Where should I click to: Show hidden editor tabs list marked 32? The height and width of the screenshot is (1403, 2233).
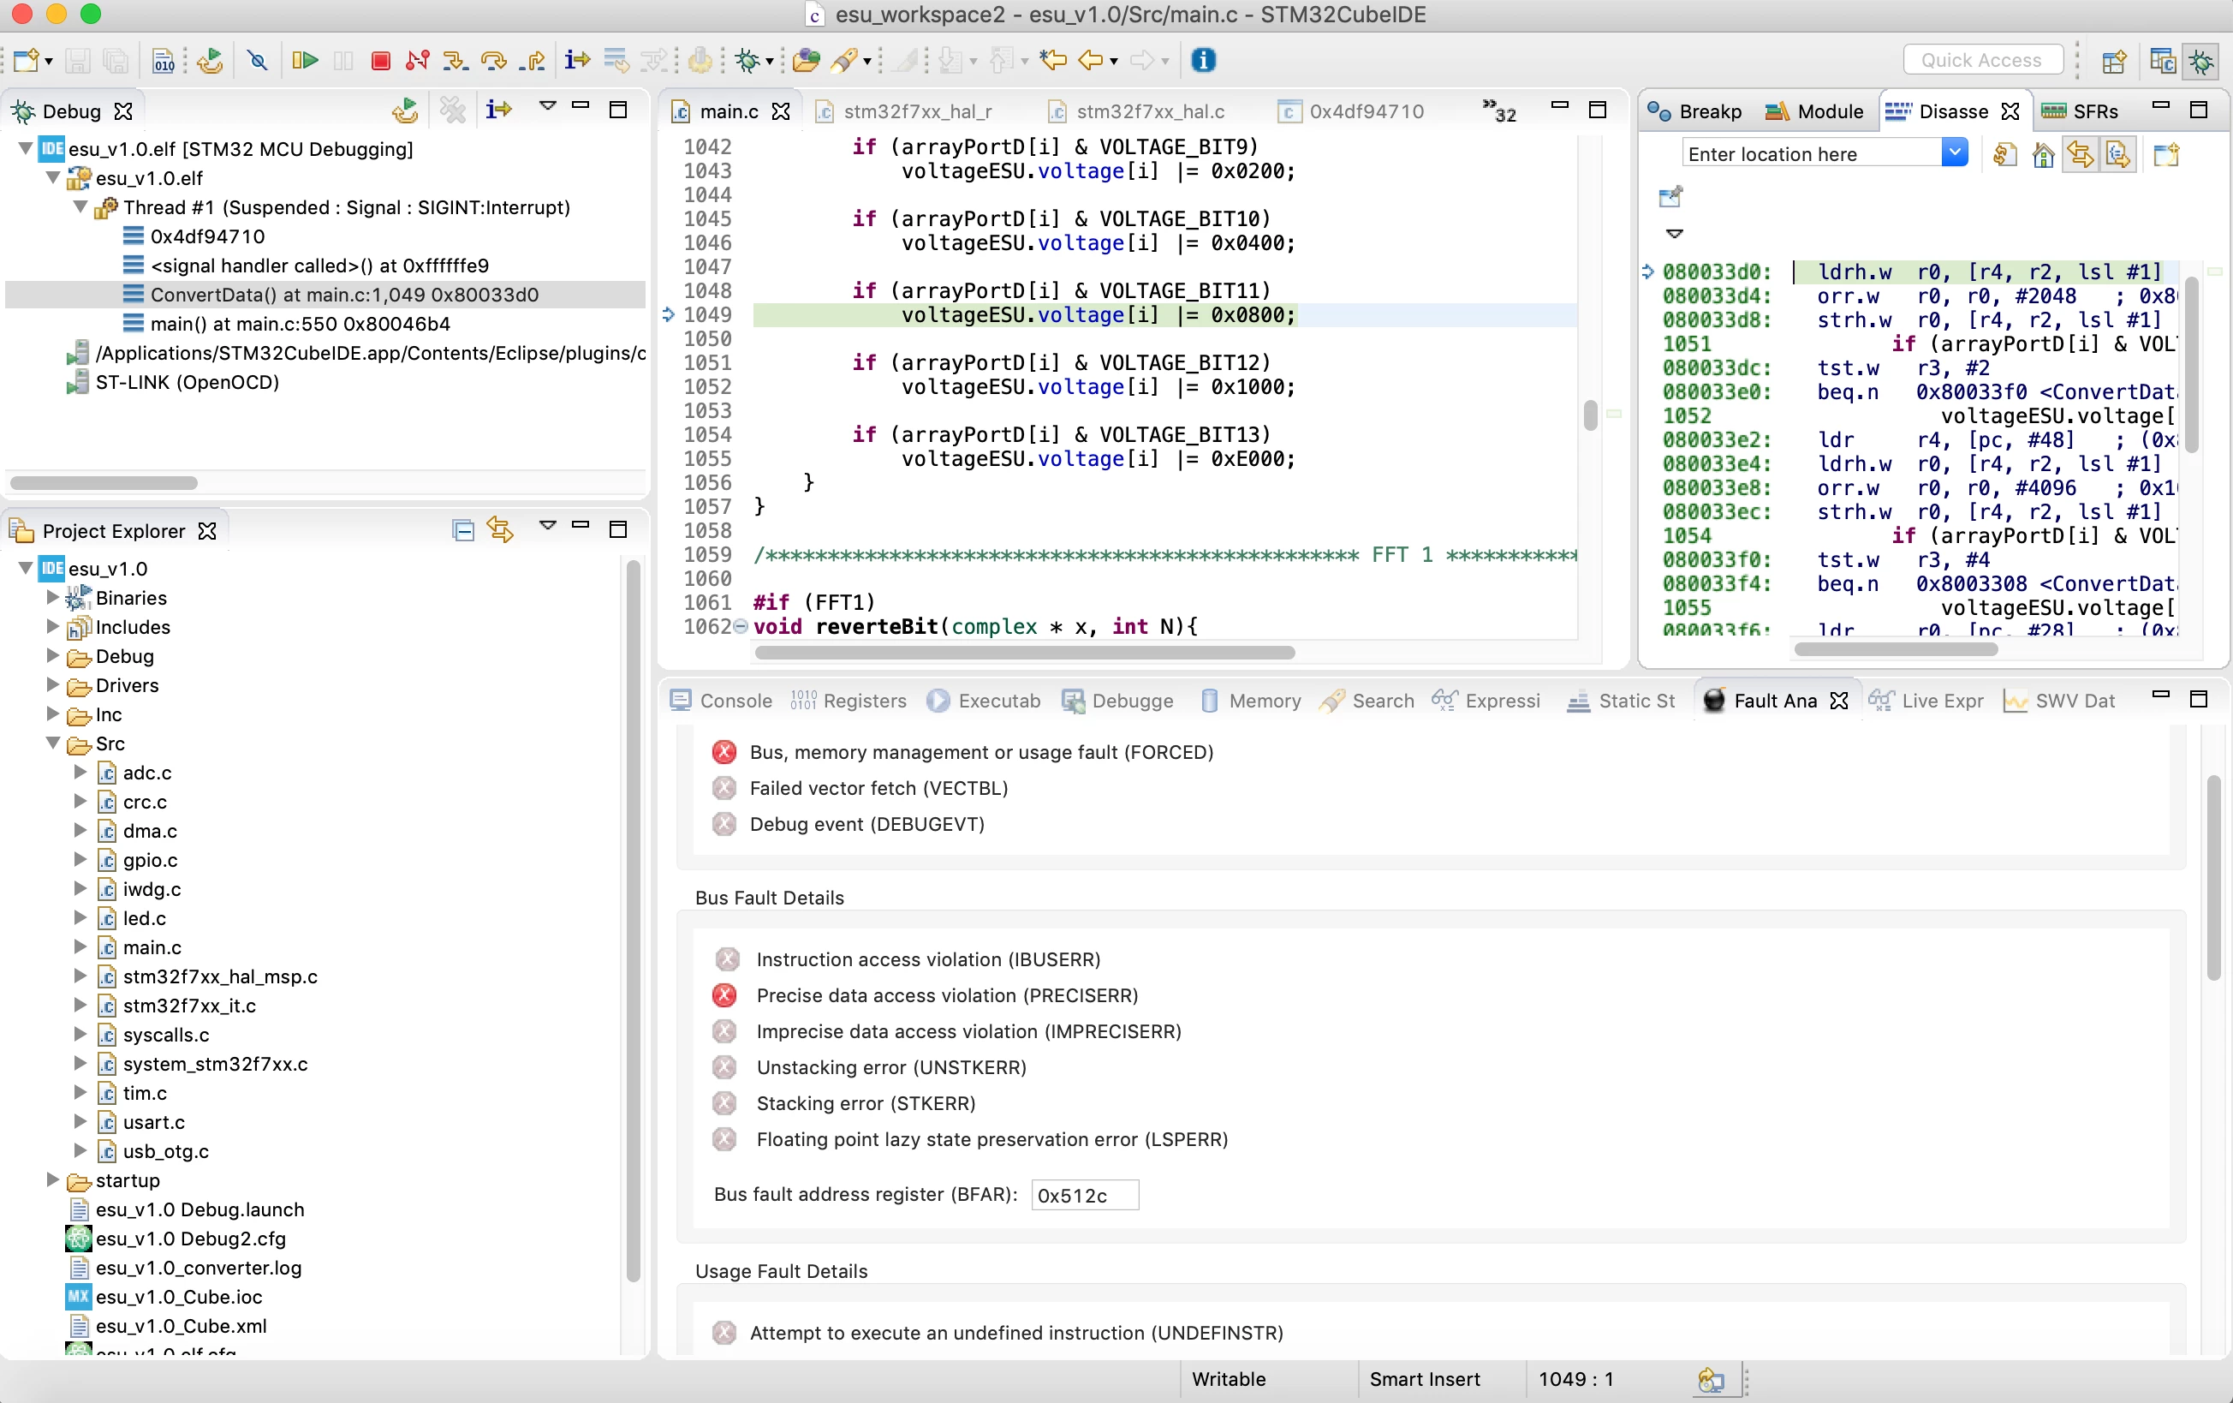(x=1498, y=111)
